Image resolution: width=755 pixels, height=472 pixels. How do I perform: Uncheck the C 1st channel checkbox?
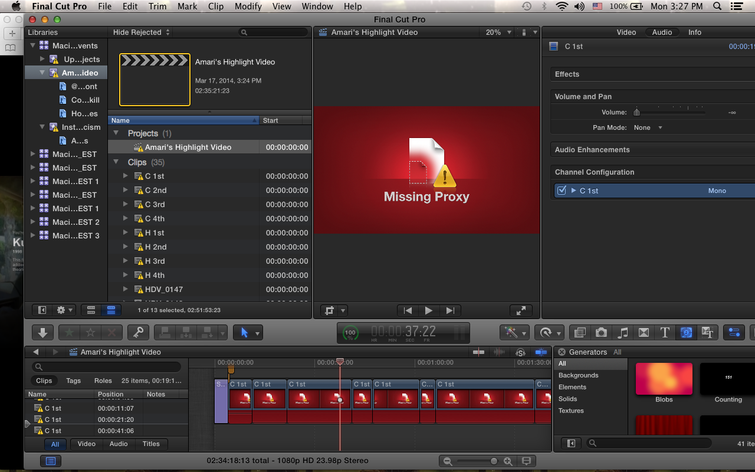tap(562, 191)
